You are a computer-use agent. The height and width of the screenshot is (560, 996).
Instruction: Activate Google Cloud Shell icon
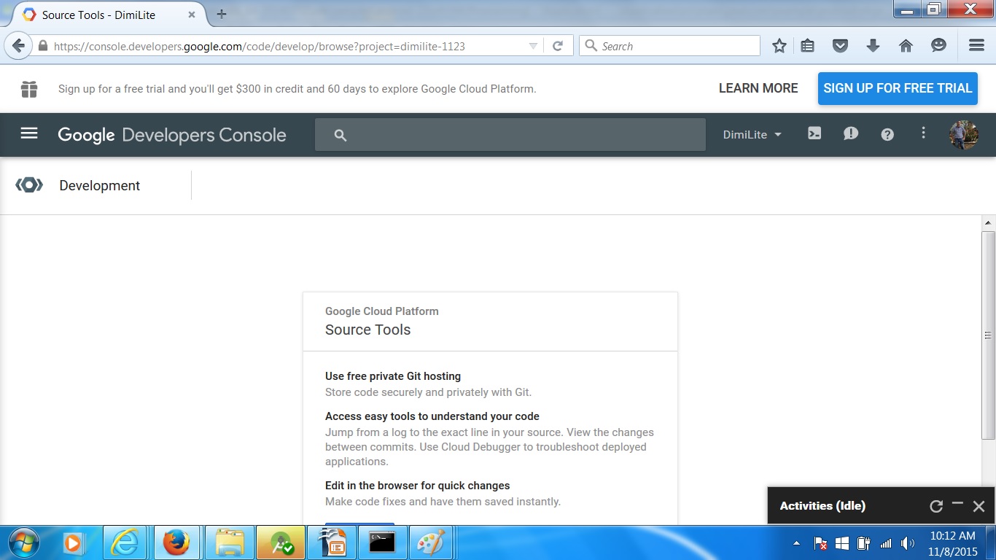pyautogui.click(x=814, y=133)
